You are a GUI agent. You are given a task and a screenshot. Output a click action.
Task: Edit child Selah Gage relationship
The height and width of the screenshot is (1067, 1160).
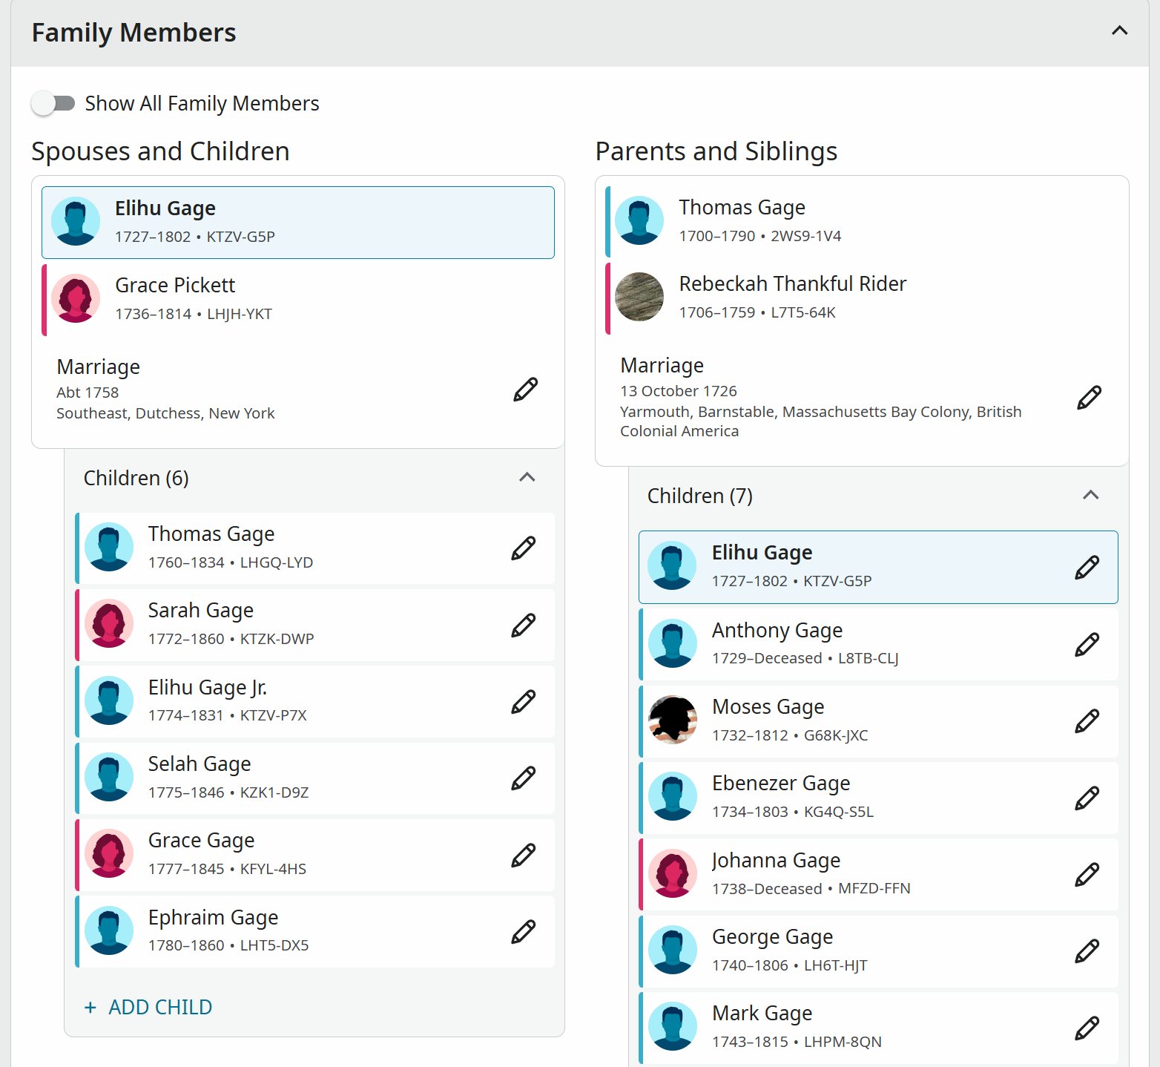click(x=524, y=778)
